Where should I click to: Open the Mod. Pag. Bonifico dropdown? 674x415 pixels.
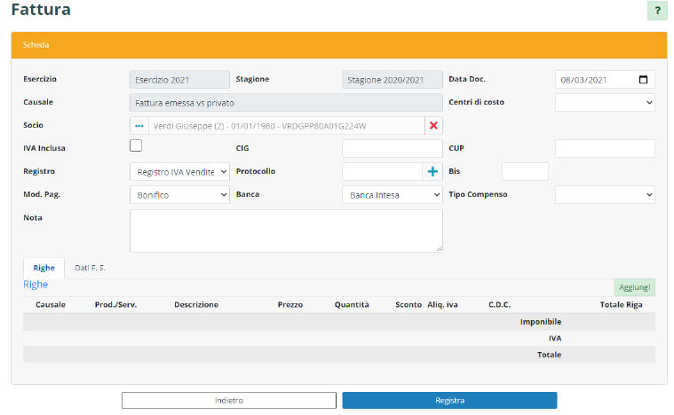tap(179, 194)
